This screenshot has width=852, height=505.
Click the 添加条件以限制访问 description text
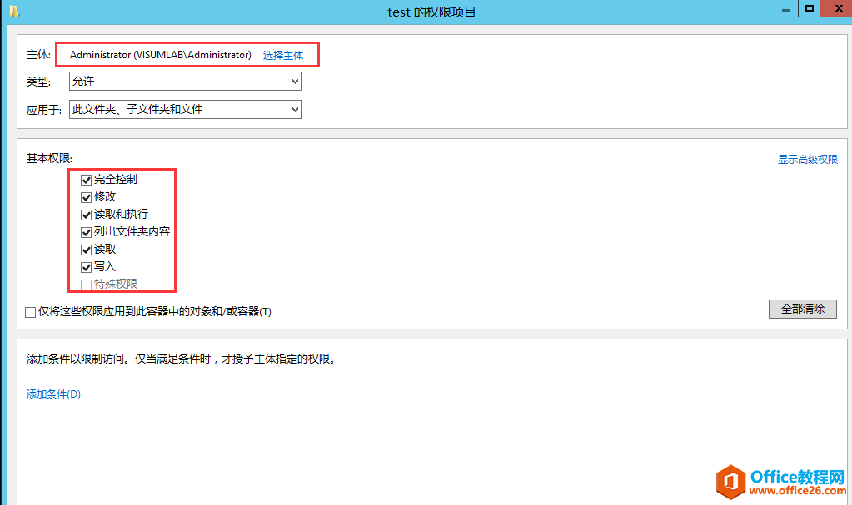(x=181, y=359)
